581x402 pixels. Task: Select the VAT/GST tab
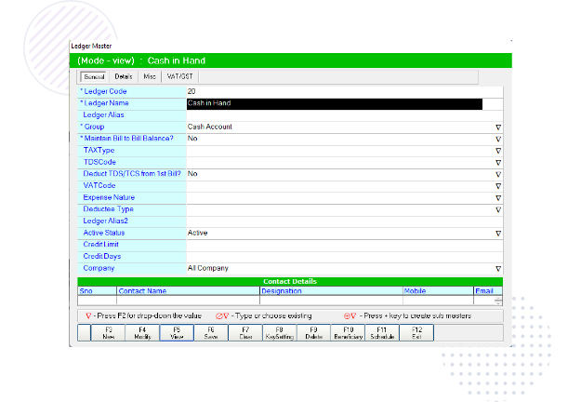pos(178,76)
